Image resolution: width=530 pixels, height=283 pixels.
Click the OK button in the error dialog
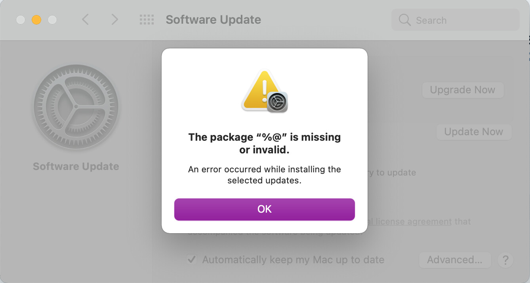point(264,209)
